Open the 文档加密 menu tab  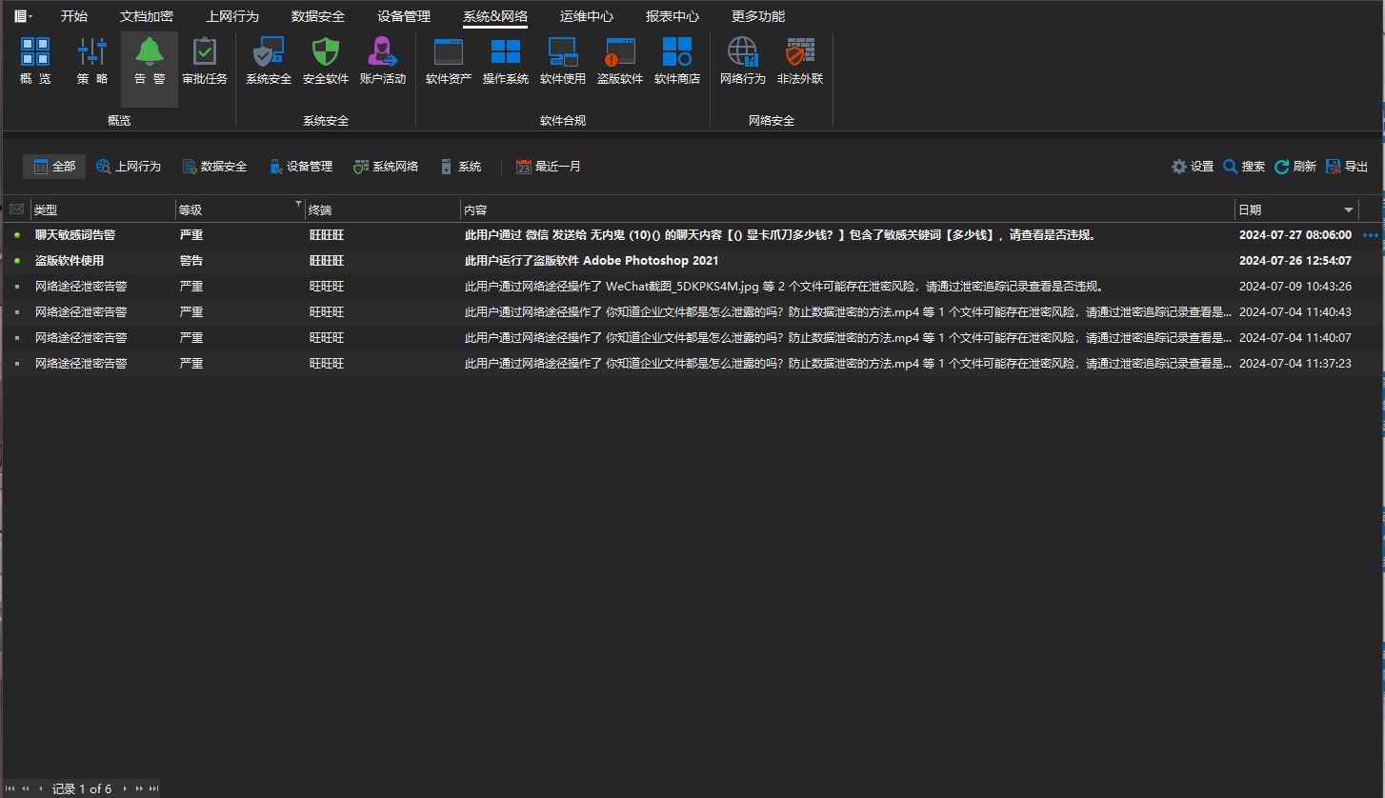tap(147, 16)
